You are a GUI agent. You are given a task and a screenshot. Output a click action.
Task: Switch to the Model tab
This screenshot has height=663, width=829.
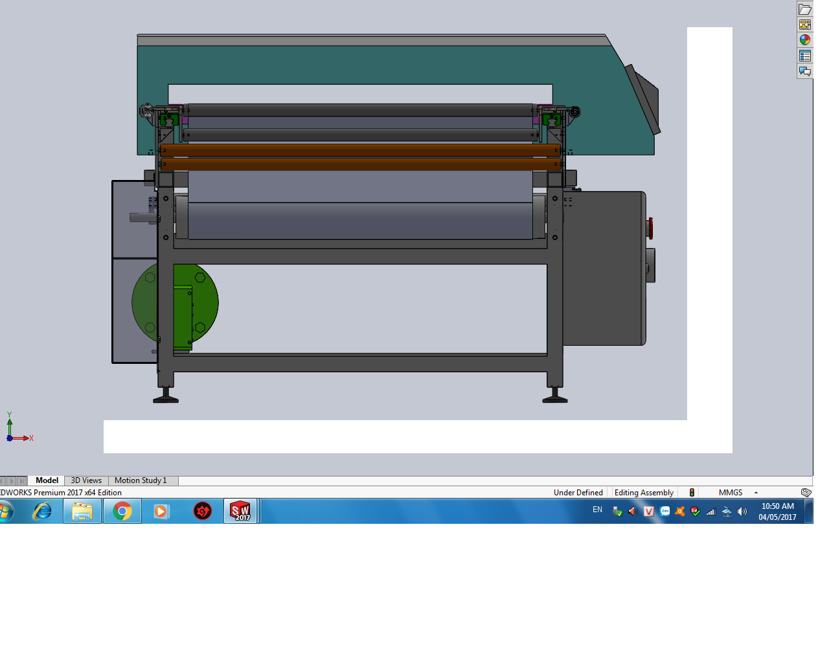point(47,480)
